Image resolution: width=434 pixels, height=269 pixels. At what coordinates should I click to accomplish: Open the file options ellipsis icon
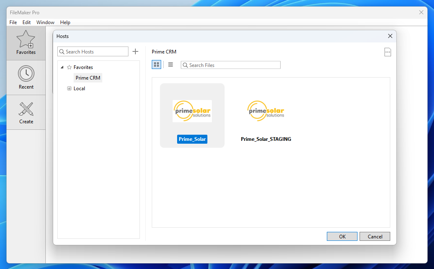387,52
